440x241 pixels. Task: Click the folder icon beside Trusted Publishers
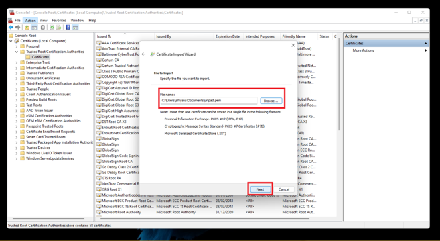pyautogui.click(x=23, y=73)
